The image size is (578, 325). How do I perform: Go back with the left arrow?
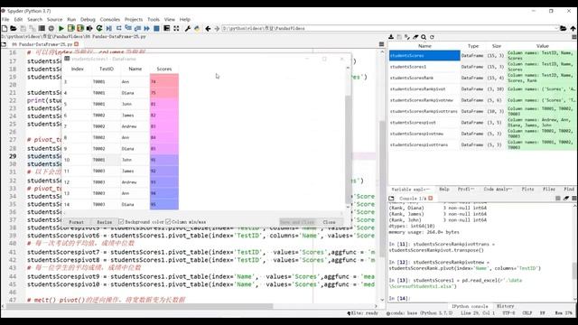(208, 28)
